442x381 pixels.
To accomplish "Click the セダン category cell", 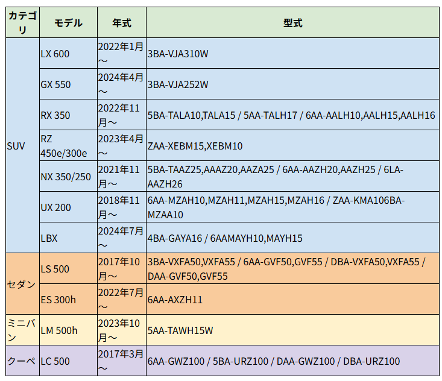I will [x=22, y=284].
